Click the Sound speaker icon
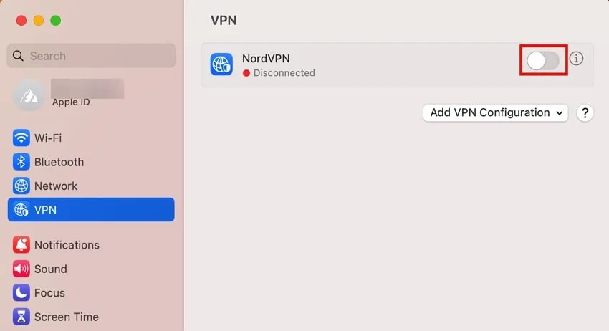609x331 pixels. [x=21, y=269]
